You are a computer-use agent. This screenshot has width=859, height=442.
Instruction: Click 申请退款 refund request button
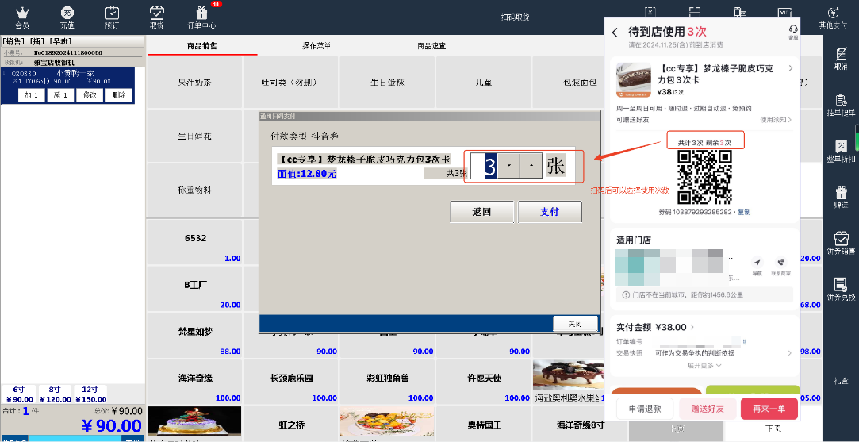click(x=645, y=409)
